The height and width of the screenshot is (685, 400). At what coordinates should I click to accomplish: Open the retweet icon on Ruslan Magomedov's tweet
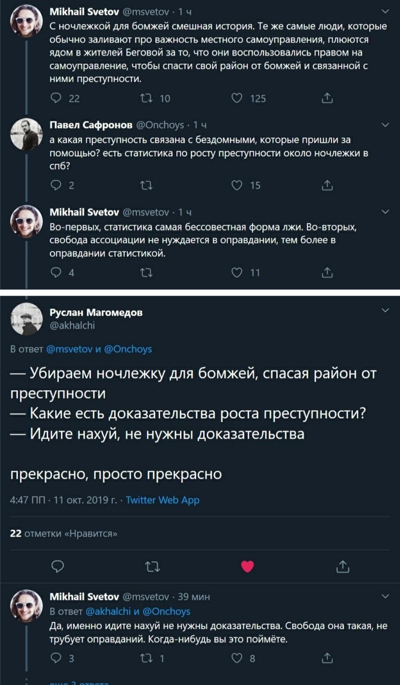(x=153, y=567)
